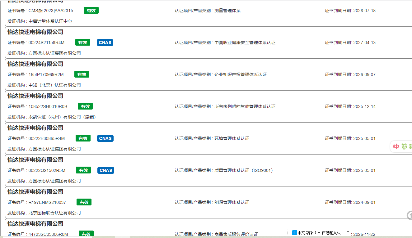
Task: Select certificate number 00224S21158R4M
Action: point(46,43)
